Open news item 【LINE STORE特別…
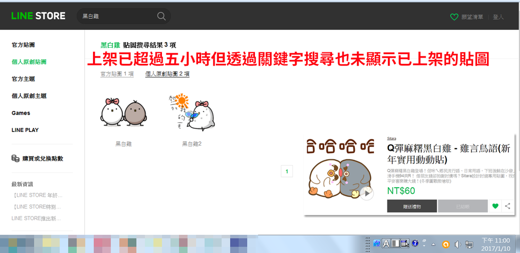This screenshot has width=520, height=253. tap(37, 207)
